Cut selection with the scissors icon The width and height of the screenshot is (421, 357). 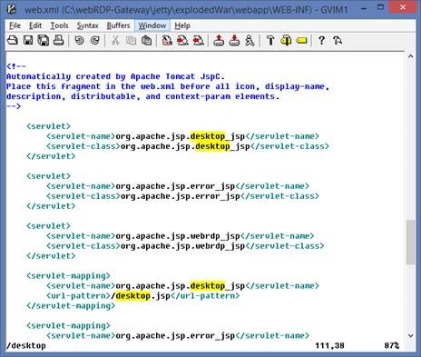[x=115, y=40]
